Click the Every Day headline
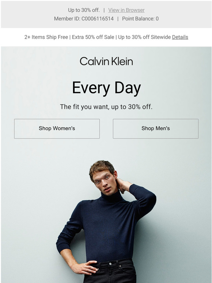212x283 pixels. coord(106,88)
